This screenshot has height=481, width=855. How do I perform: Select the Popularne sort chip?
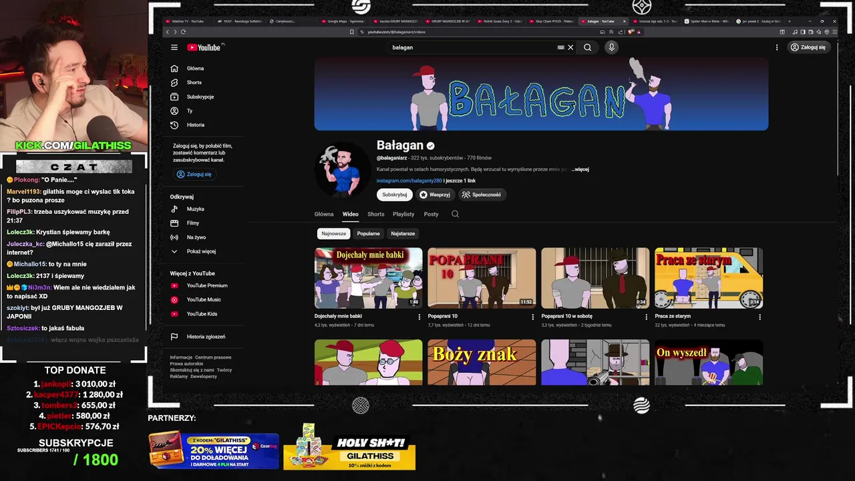pyautogui.click(x=368, y=234)
